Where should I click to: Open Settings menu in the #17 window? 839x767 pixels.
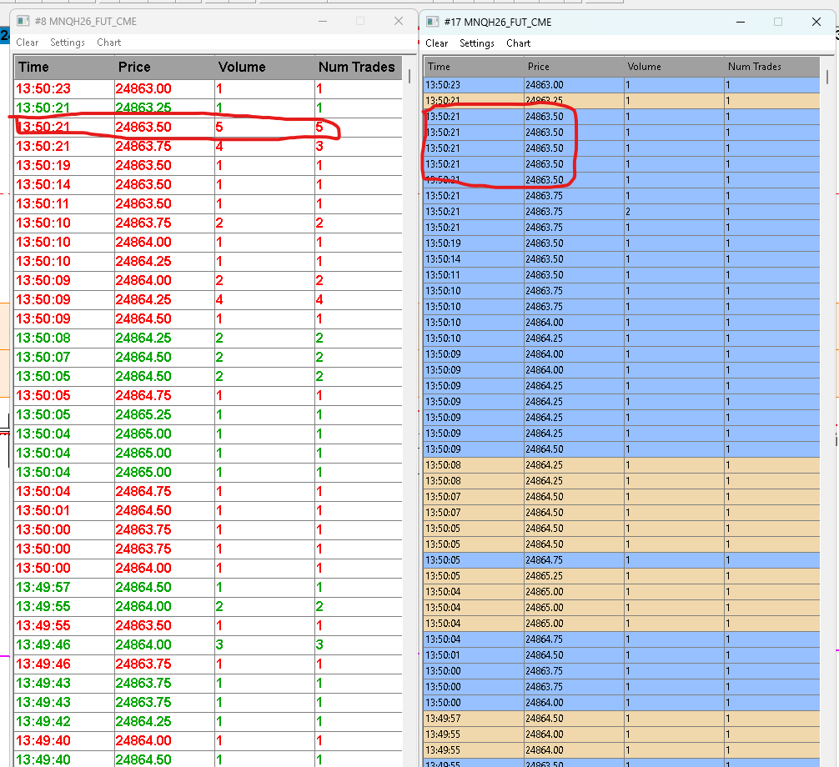click(x=477, y=43)
